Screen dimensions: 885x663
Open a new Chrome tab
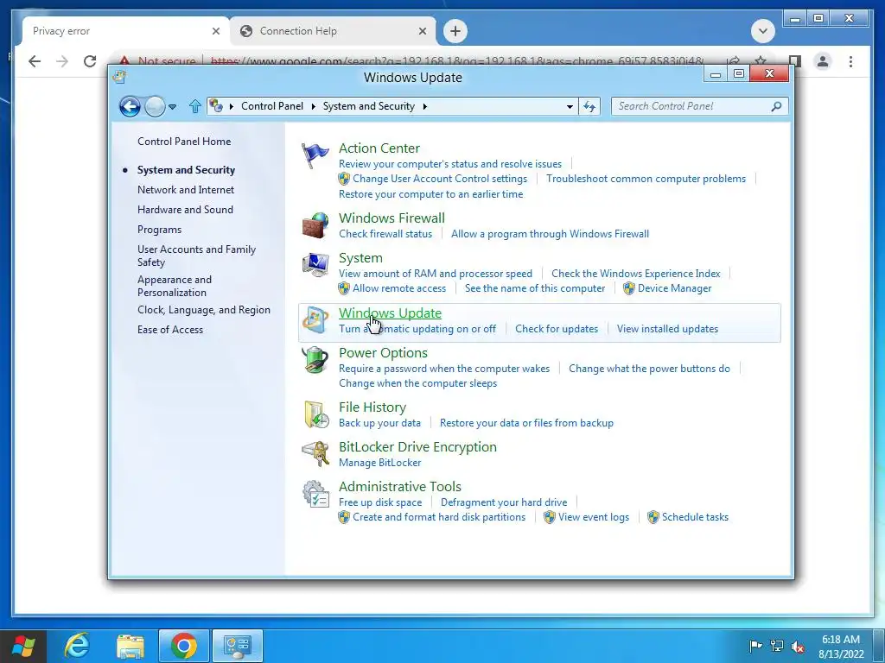[x=455, y=31]
